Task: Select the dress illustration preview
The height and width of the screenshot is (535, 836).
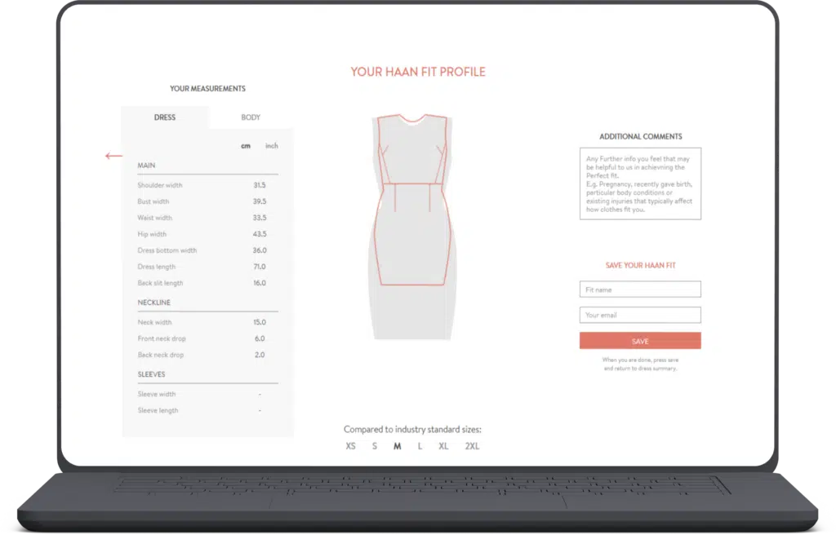Action: 412,227
